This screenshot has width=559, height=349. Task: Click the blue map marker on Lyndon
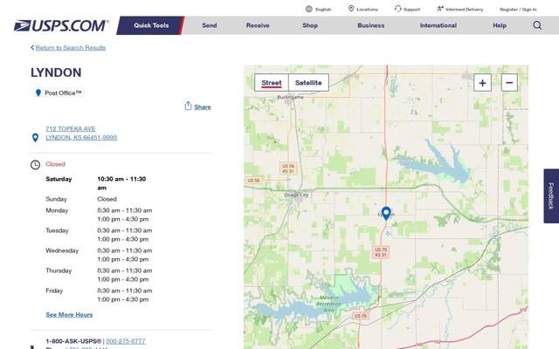(386, 213)
